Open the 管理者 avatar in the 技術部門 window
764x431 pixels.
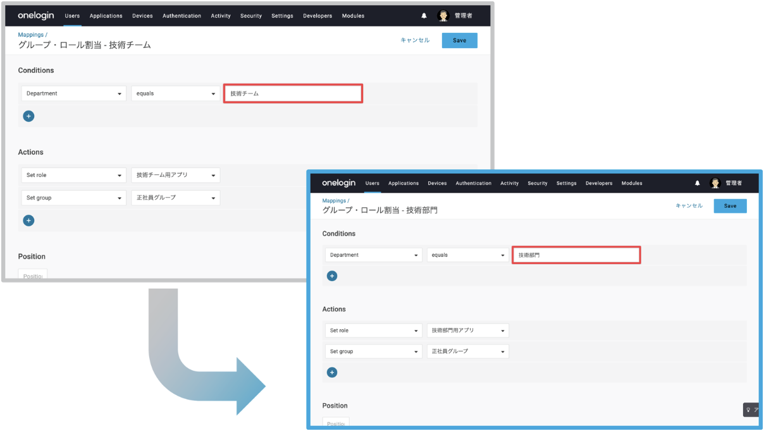715,183
